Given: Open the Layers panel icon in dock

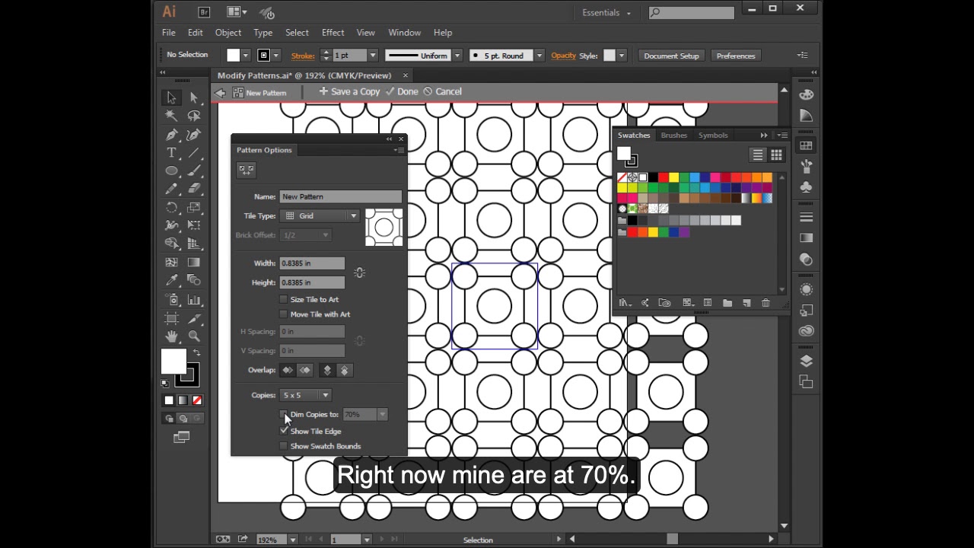Looking at the screenshot, I should click(807, 361).
